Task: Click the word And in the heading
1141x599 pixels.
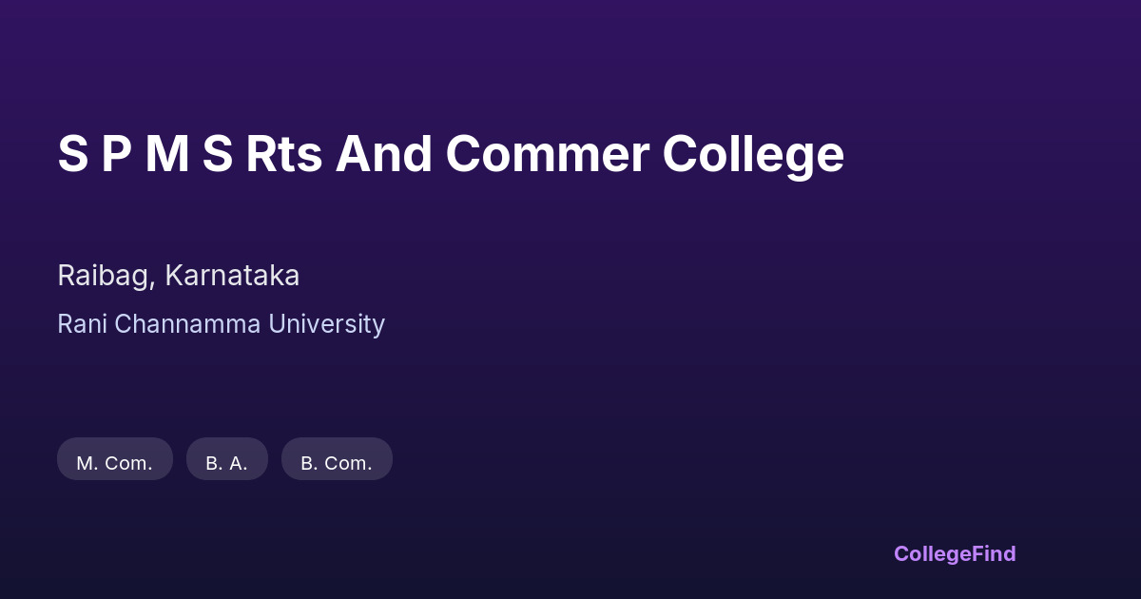Action: (384, 154)
